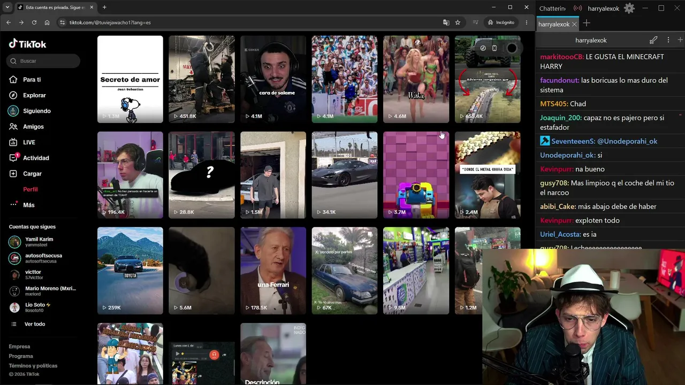Open the Perfil page
Screen dimensions: 685x385
click(x=30, y=189)
